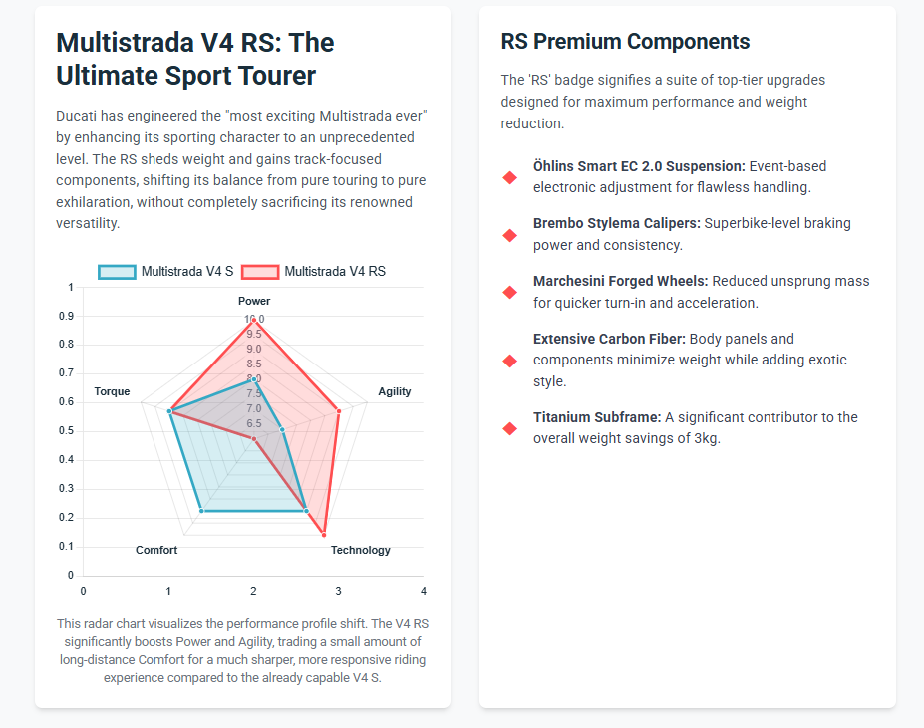Click the red Multistrada V4 RS legend swatch

pos(259,271)
